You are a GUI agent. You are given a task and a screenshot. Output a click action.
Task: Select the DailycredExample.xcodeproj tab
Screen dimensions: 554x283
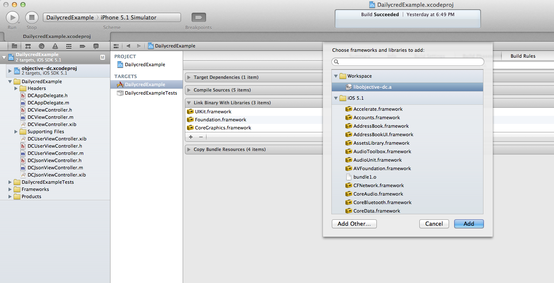point(57,36)
